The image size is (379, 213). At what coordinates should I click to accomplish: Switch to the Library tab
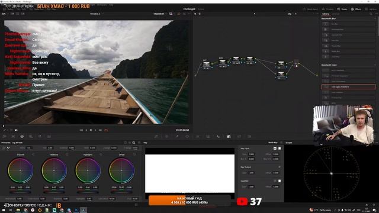[326, 14]
